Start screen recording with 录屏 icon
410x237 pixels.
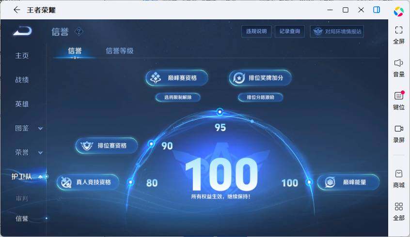coord(398,129)
